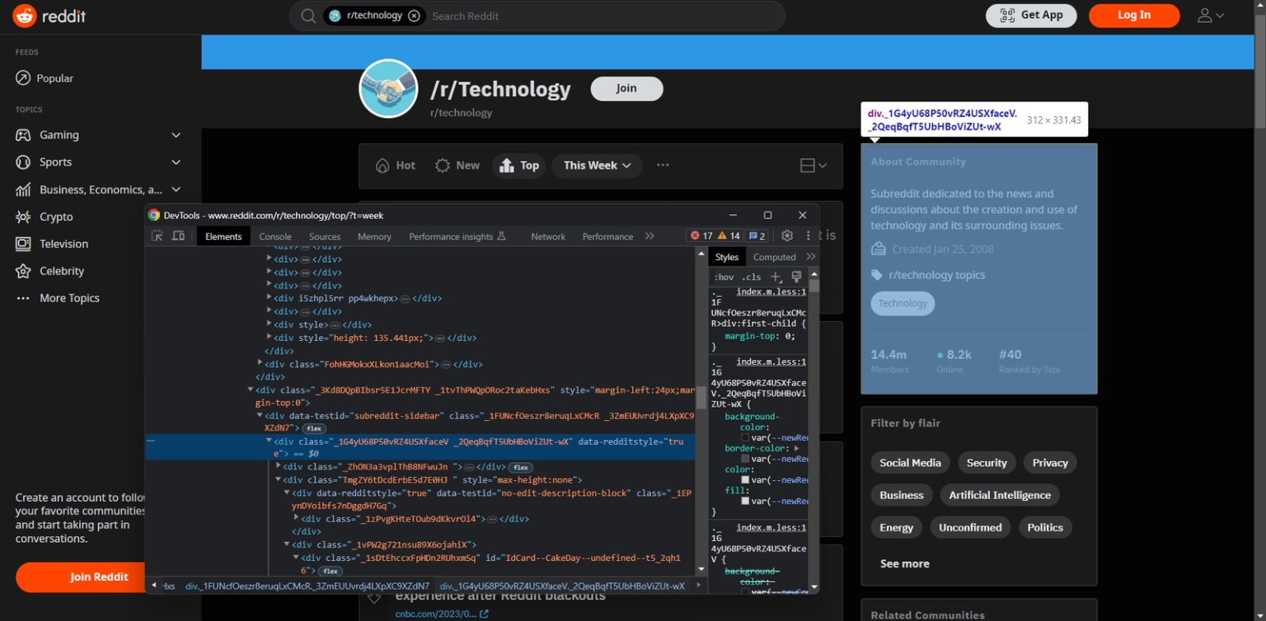This screenshot has width=1266, height=621.
Task: Click the Reddit logo in the header
Action: click(x=49, y=16)
